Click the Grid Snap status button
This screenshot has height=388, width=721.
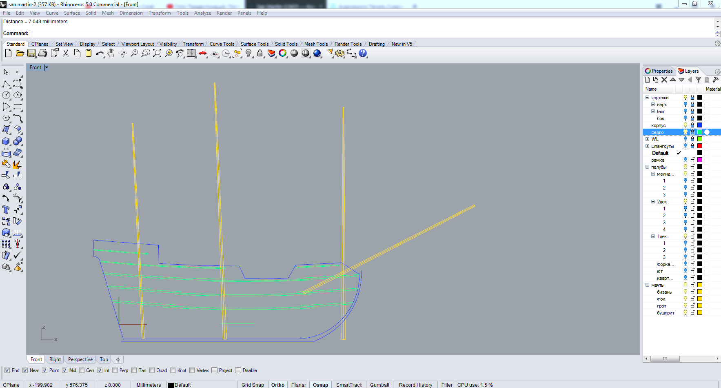pos(253,385)
